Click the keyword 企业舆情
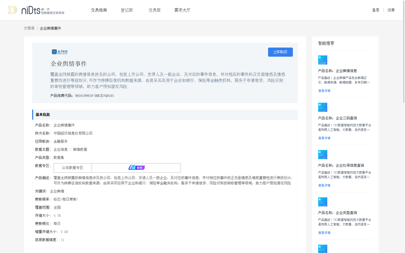This screenshot has width=405, height=253. (57, 191)
